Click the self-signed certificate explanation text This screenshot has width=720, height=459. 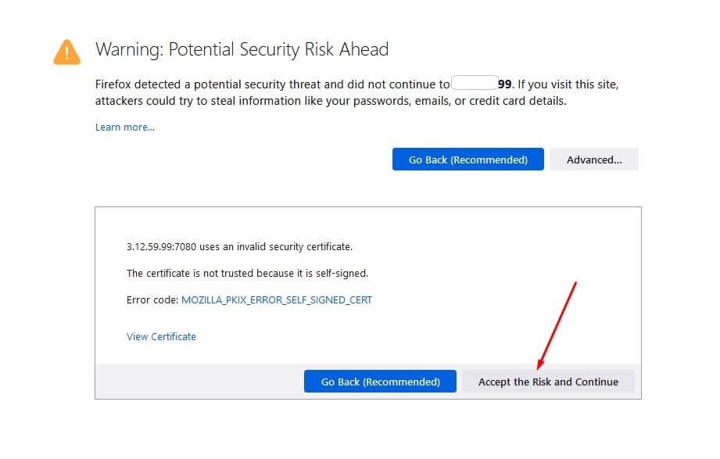pos(247,274)
